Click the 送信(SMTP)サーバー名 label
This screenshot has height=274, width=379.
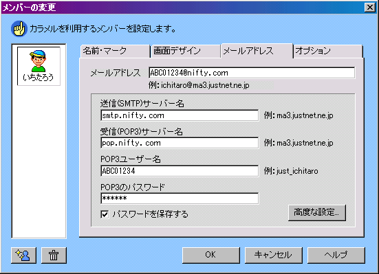(142, 104)
